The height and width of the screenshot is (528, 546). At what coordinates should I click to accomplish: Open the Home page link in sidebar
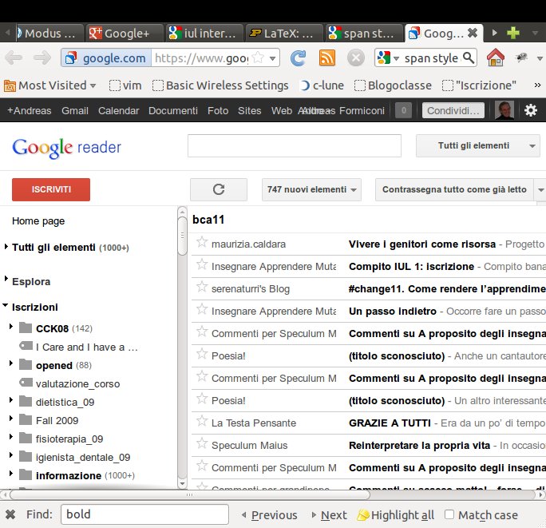click(38, 221)
